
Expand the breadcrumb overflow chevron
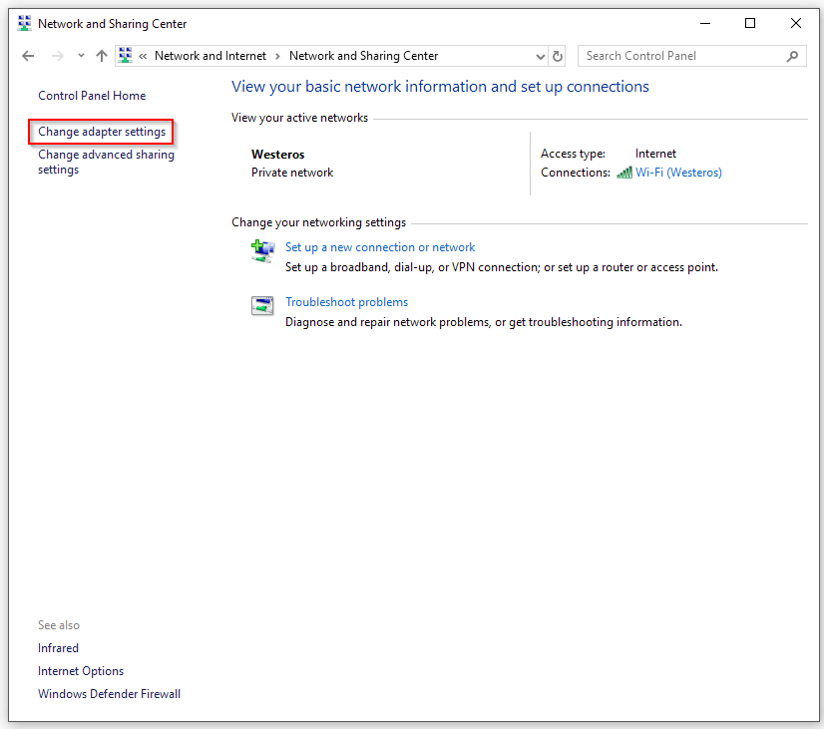tap(146, 56)
